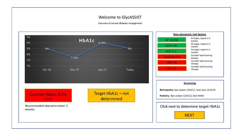Click the Target HbA1c not determined box
Image resolution: width=241 pixels, height=135 pixels.
[x=111, y=95]
